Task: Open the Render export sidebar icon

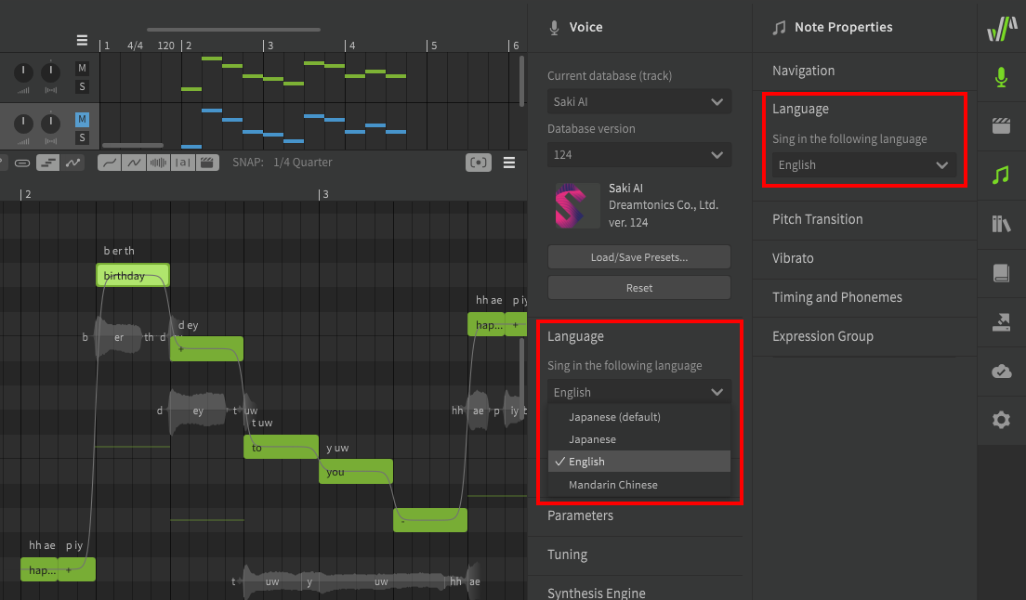Action: coord(1001,321)
